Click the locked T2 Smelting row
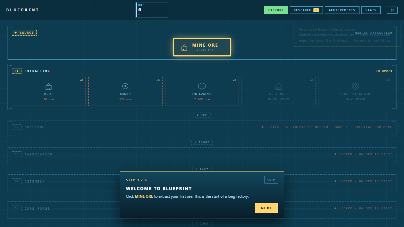The image size is (404, 227). (x=202, y=128)
